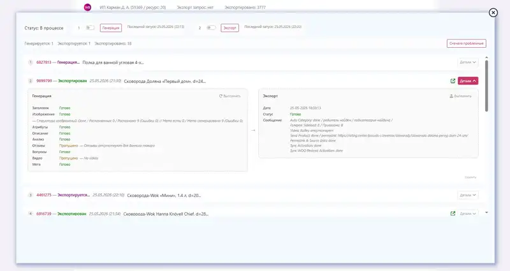Click 'Последний запуск: 25.05.2026 (22:13)' text

click(x=156, y=27)
